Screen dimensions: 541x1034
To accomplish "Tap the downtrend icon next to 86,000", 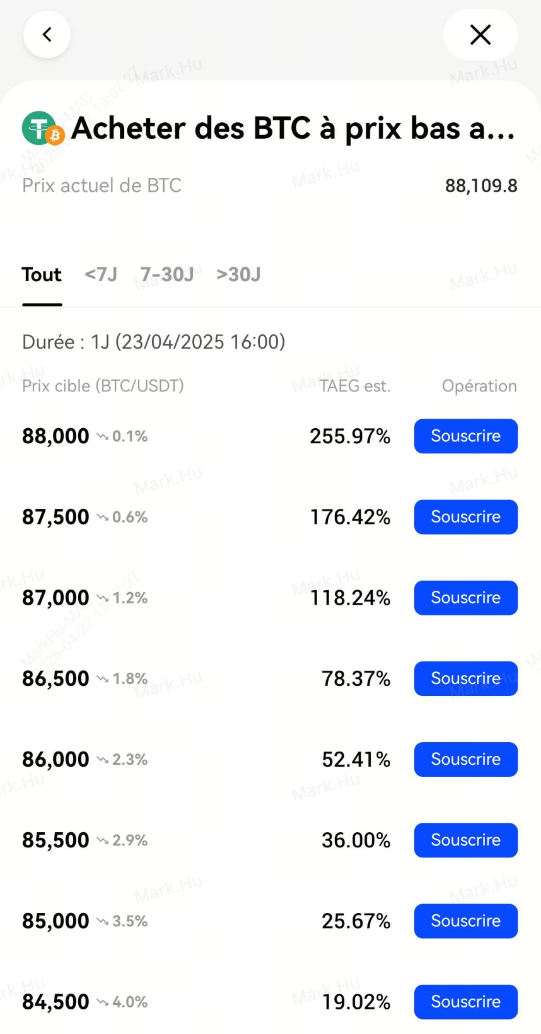I will tap(102, 760).
